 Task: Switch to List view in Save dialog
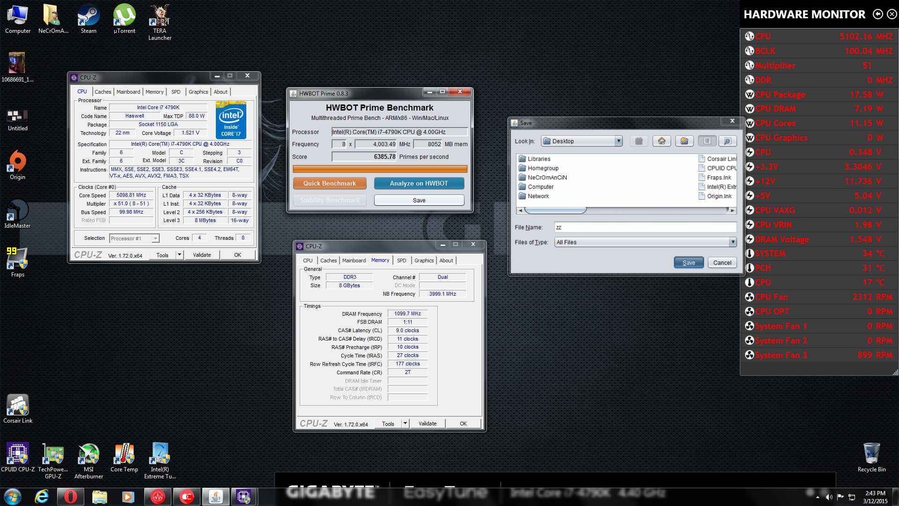[707, 141]
